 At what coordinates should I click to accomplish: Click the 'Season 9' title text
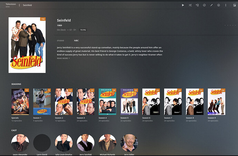(x=212, y=118)
